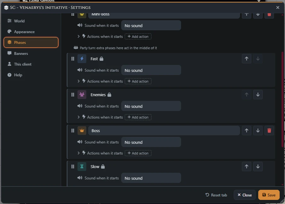
Task: Move the Boss phase down
Action: (x=258, y=131)
